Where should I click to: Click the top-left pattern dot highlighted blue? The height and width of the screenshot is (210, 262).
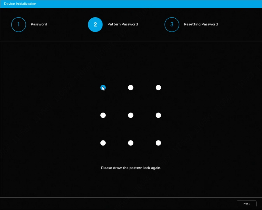click(103, 88)
